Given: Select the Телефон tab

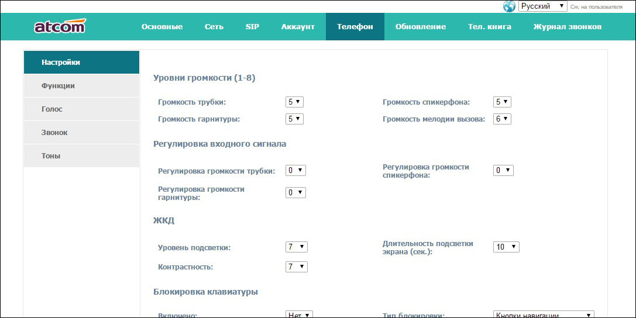Looking at the screenshot, I should (355, 27).
